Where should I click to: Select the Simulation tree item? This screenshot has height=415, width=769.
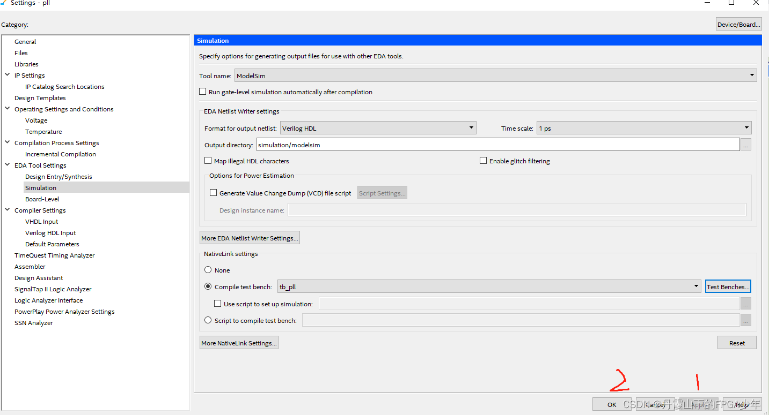(106, 188)
